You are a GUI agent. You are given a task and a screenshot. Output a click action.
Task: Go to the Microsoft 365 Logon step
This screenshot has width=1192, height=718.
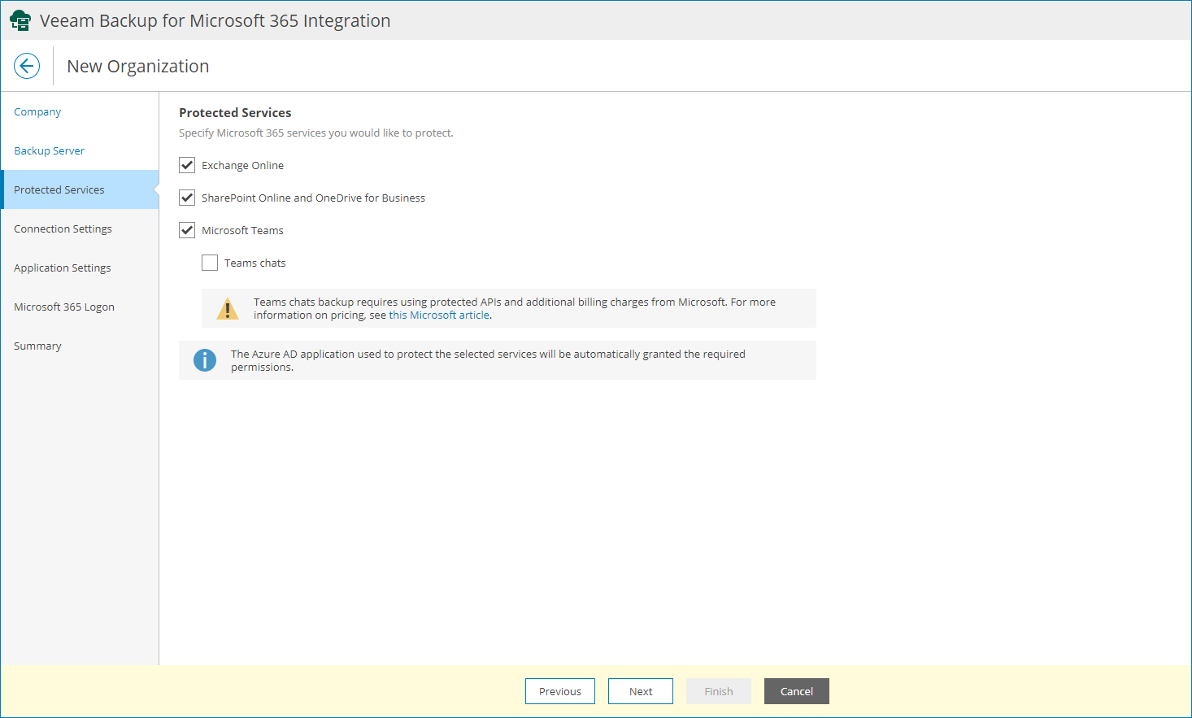(64, 307)
